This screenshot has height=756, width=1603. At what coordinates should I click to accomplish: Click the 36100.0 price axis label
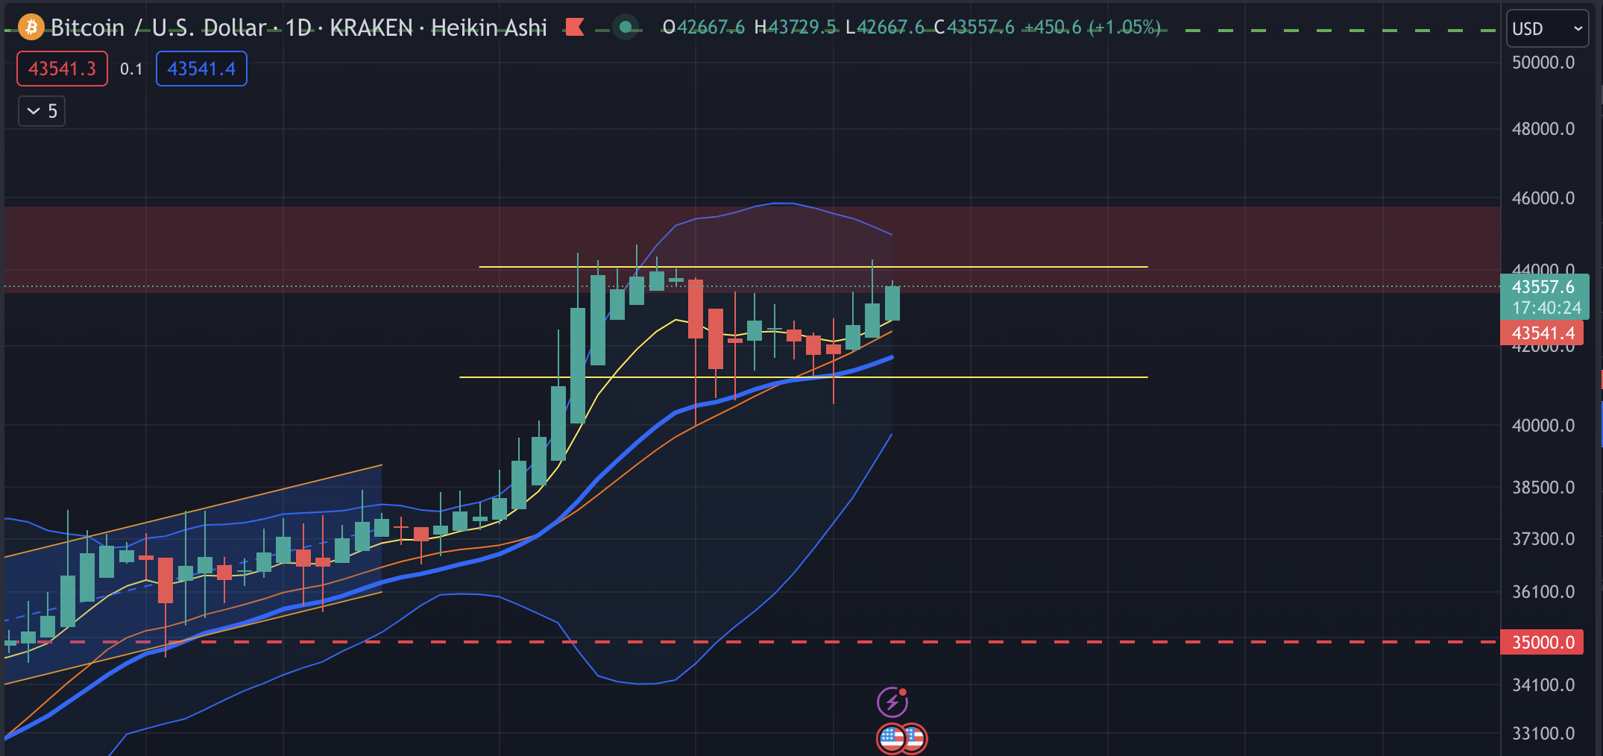click(x=1543, y=592)
